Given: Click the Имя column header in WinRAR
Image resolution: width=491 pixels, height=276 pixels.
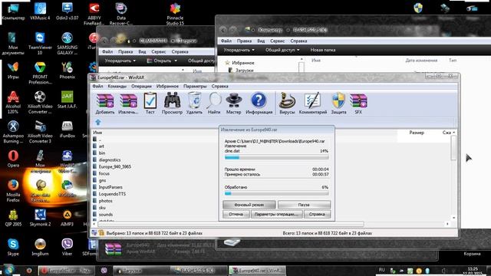Looking at the screenshot, I should click(97, 133).
